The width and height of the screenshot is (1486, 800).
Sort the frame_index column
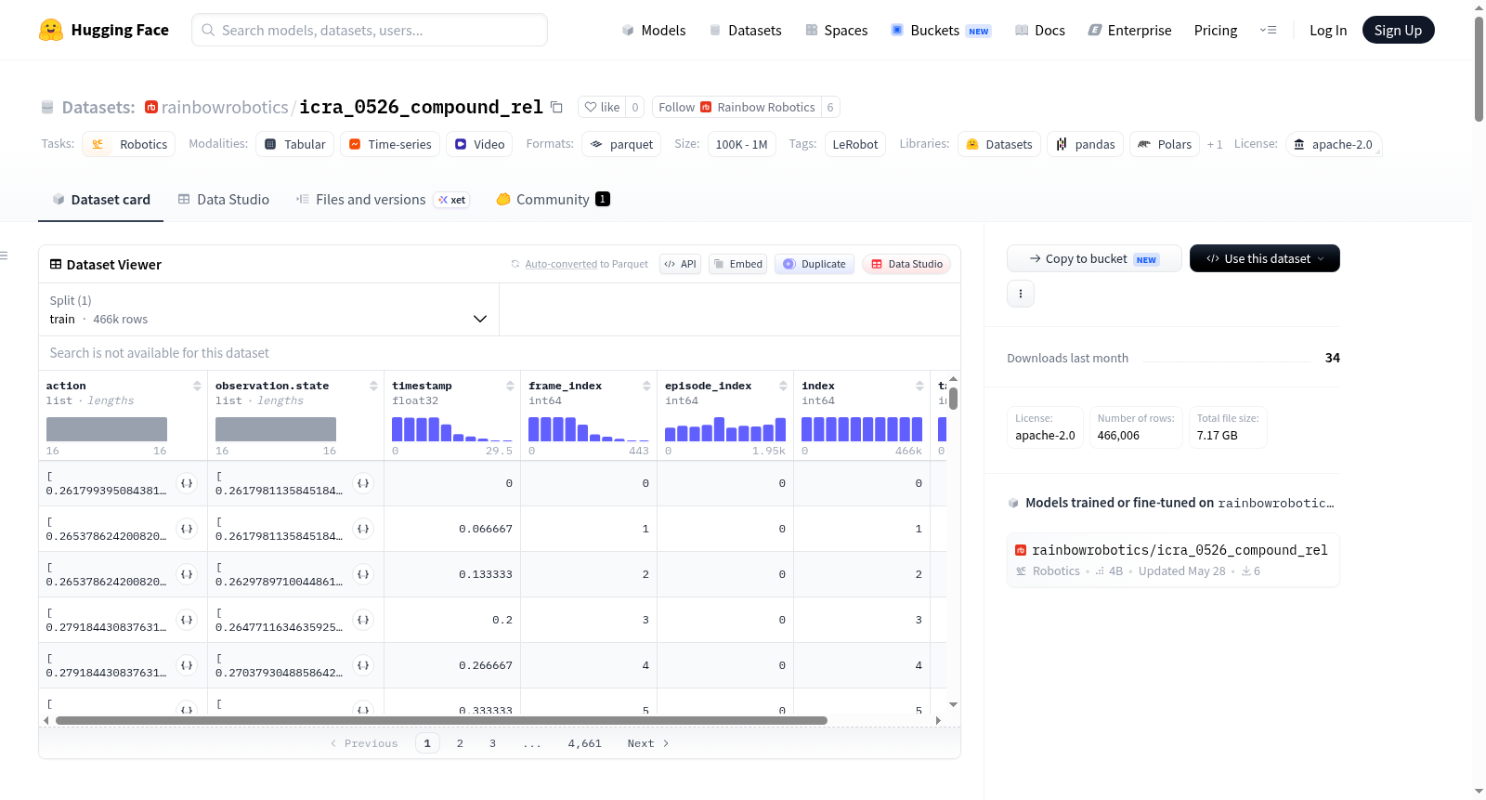pyautogui.click(x=646, y=386)
